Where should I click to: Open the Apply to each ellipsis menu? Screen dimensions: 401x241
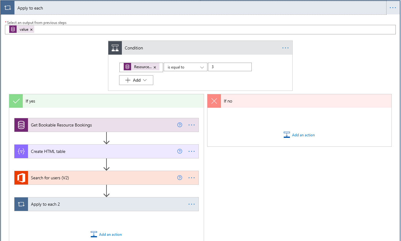click(393, 8)
